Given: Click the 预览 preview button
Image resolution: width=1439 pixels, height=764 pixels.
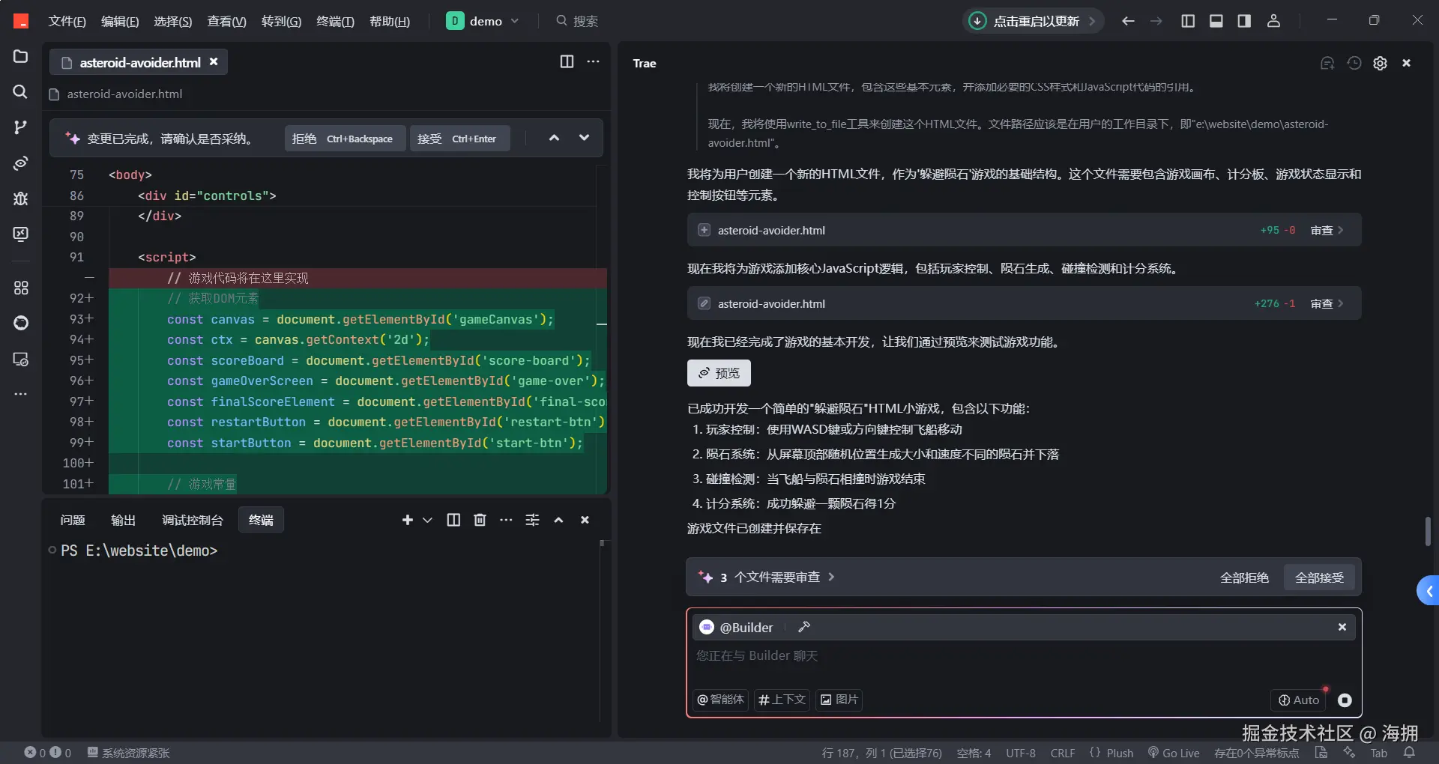Looking at the screenshot, I should [719, 373].
